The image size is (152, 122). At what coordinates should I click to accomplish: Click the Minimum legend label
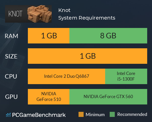click(x=95, y=115)
